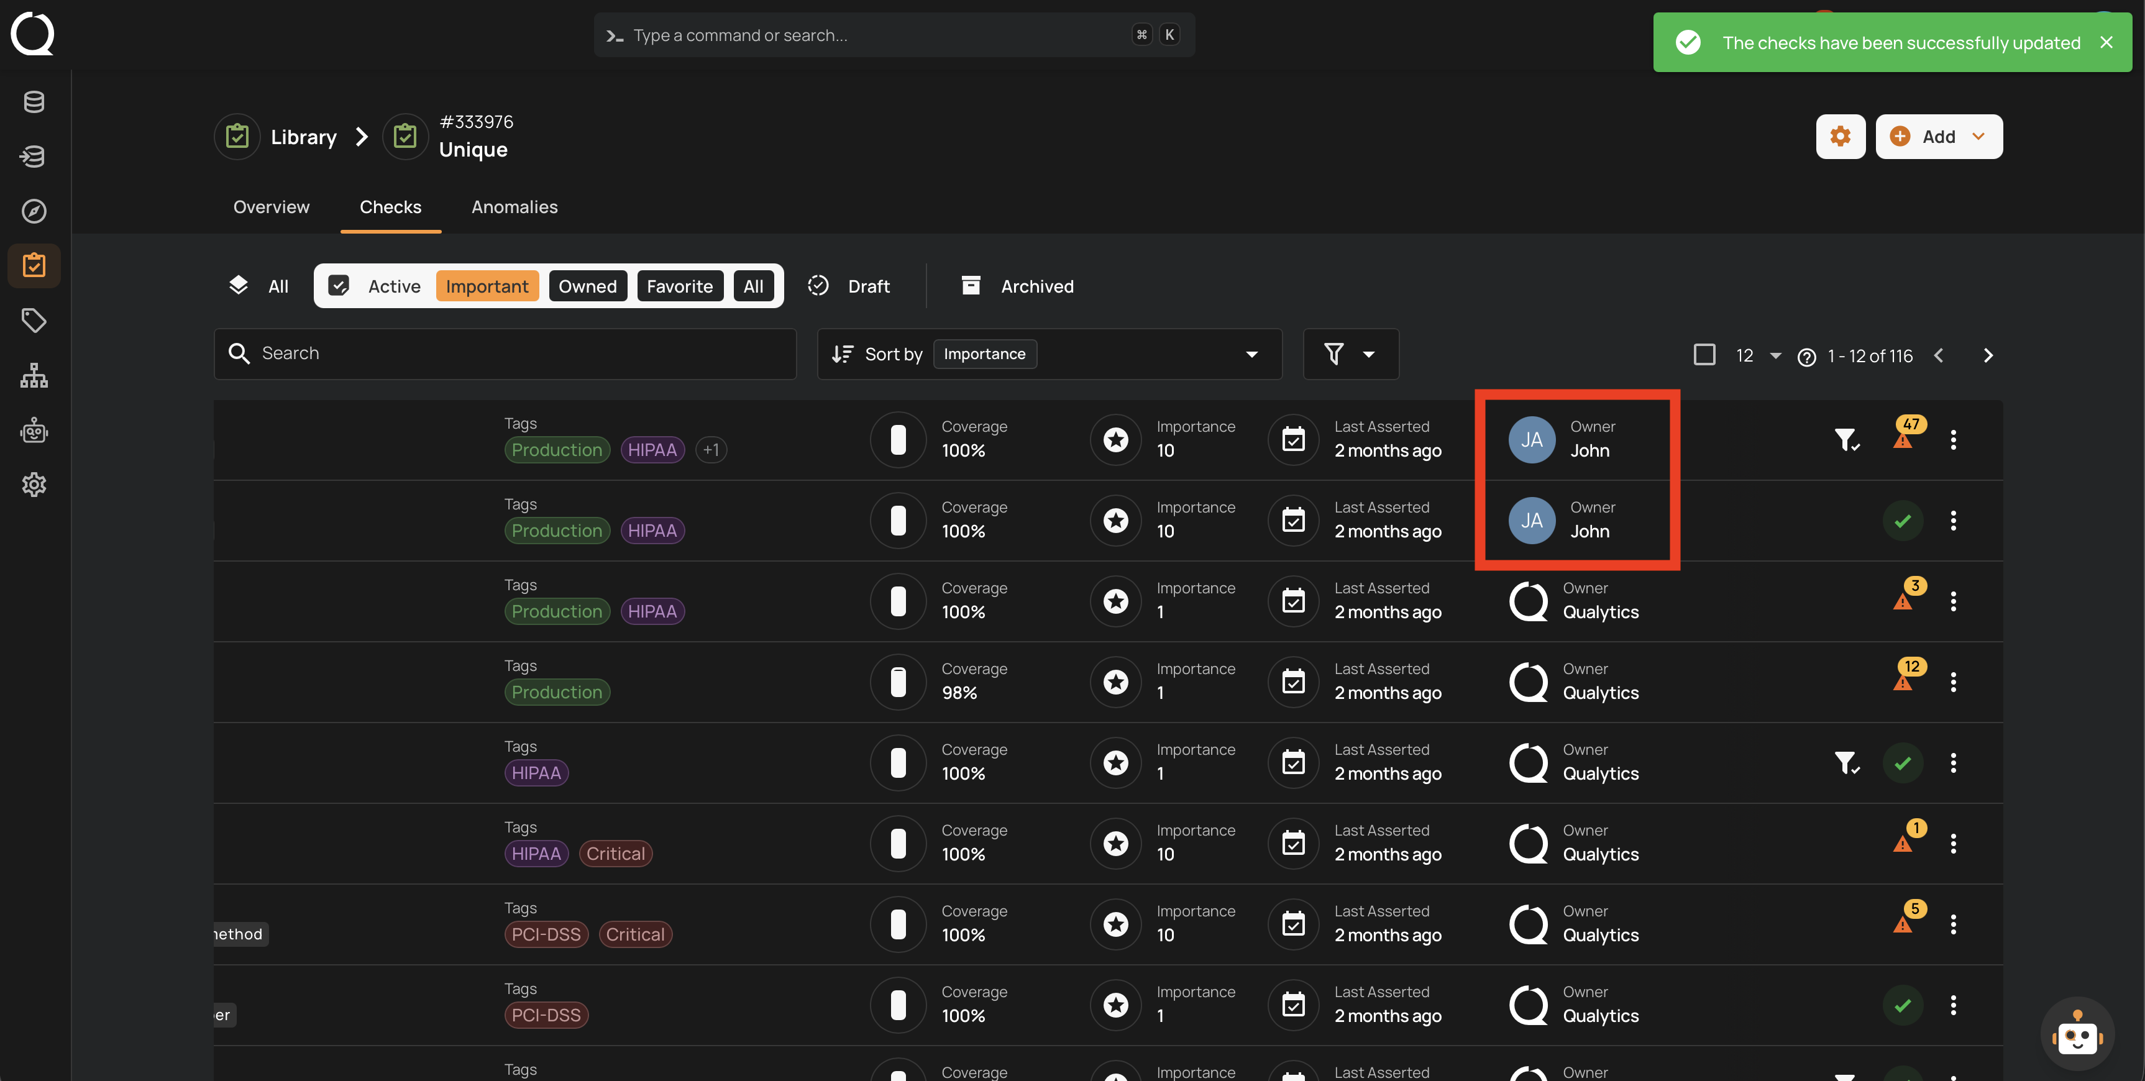
Task: Open kebab menu for 98% coverage row
Action: [x=1954, y=682]
